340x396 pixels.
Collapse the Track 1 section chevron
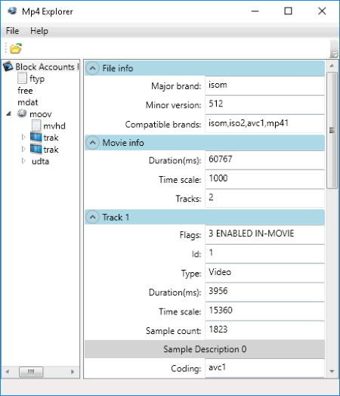click(93, 217)
